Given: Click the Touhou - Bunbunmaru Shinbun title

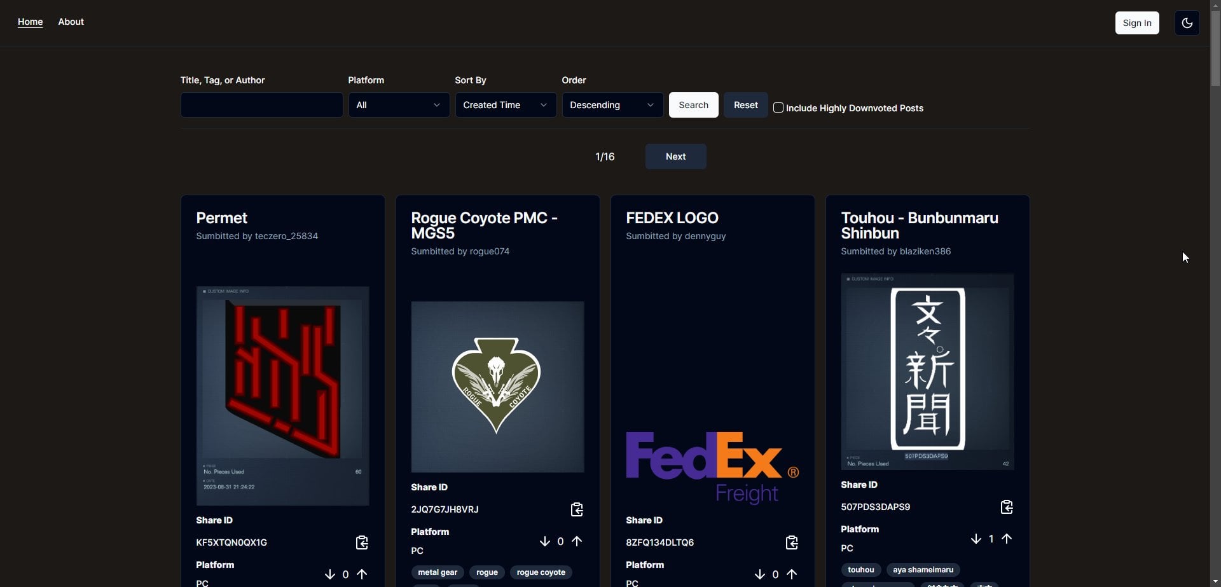Looking at the screenshot, I should pos(920,226).
